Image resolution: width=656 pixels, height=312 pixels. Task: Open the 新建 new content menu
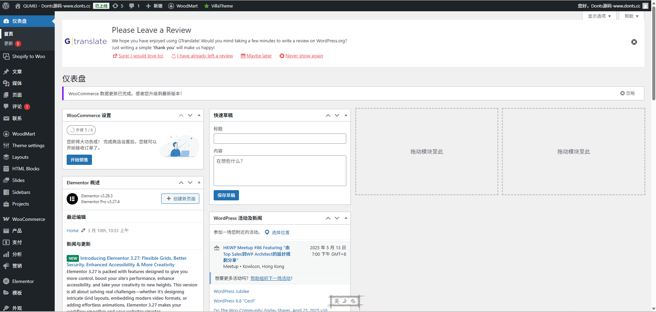click(154, 6)
